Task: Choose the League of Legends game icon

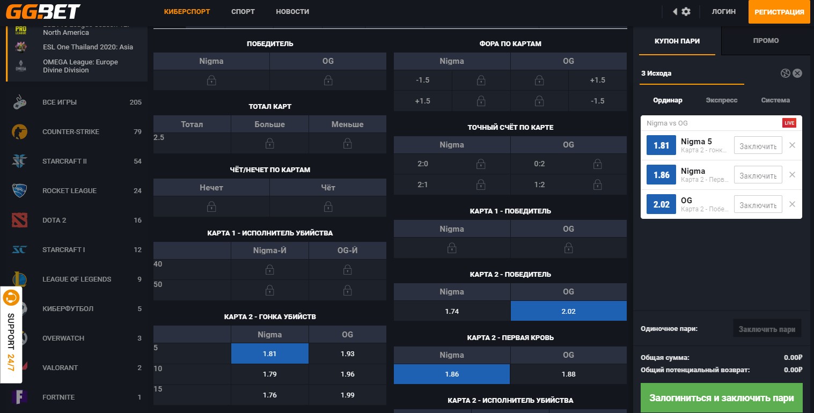Action: click(x=20, y=279)
